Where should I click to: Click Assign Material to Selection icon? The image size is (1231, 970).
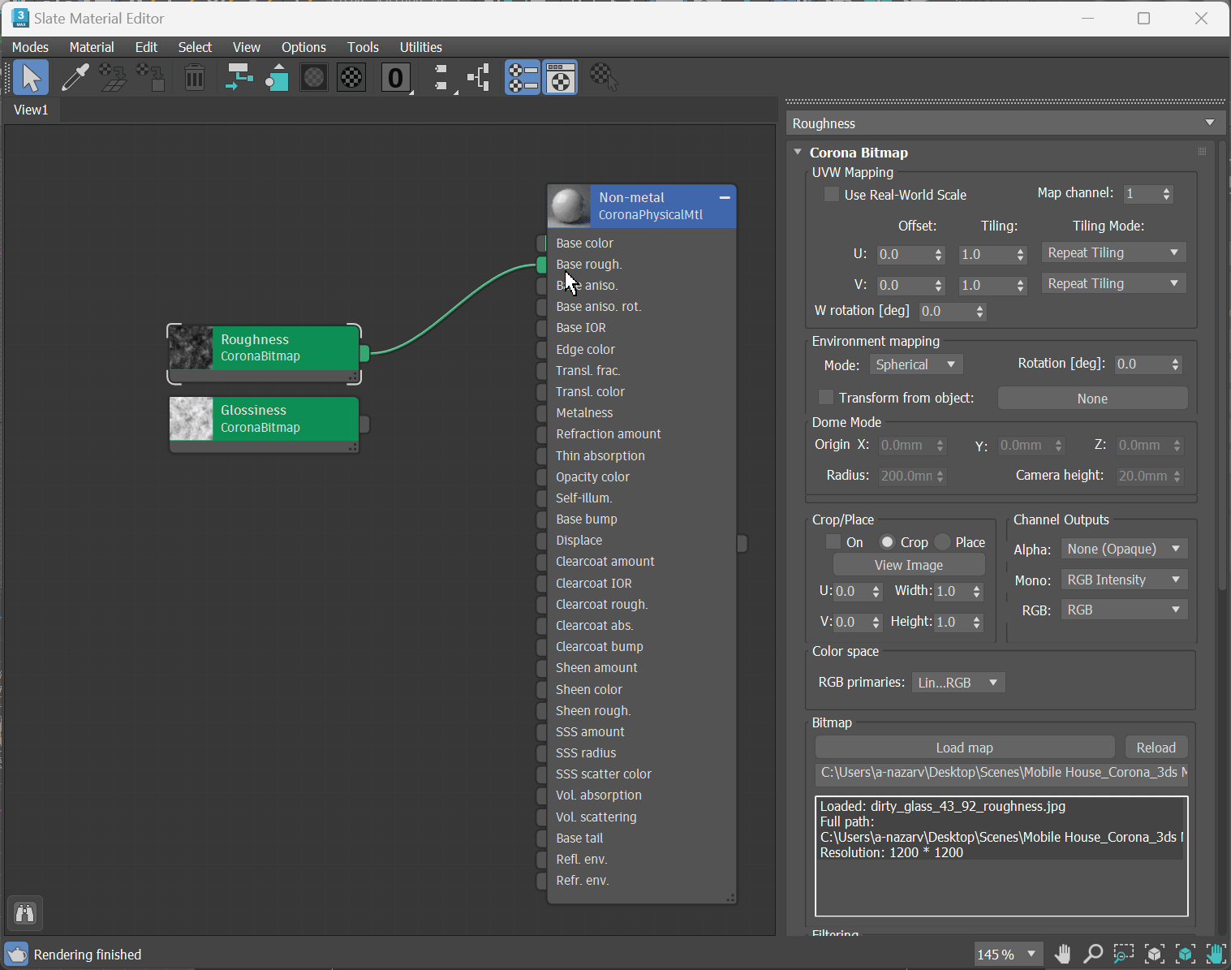151,78
